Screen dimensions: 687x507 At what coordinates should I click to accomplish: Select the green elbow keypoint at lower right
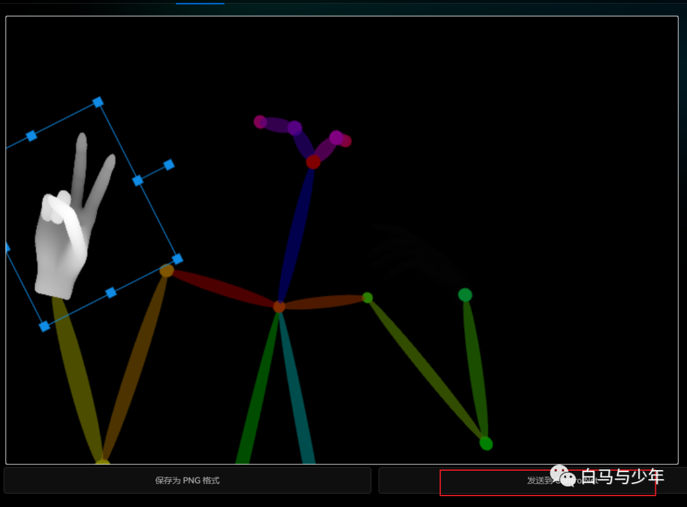coord(486,443)
